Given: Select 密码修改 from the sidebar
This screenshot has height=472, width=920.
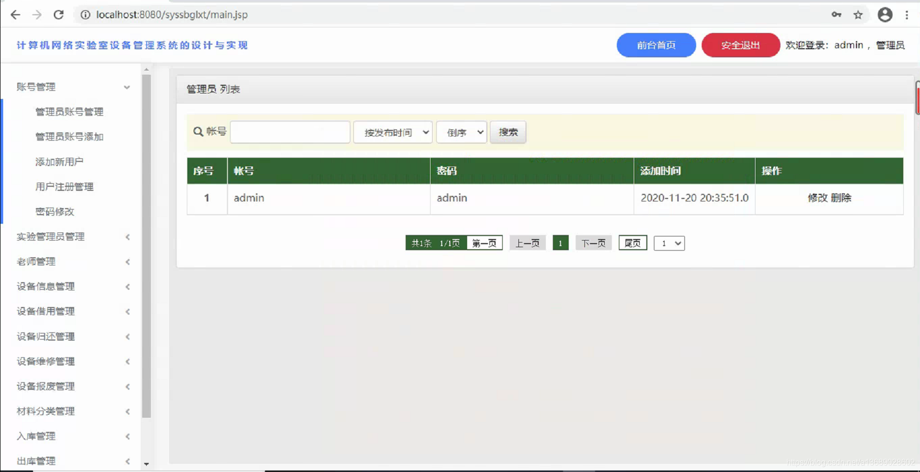Looking at the screenshot, I should (x=54, y=212).
